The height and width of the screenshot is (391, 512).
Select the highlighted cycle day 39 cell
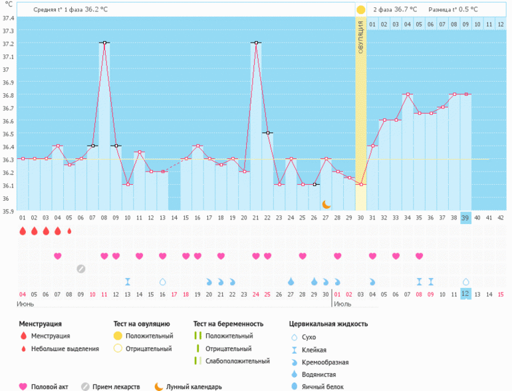(x=465, y=217)
